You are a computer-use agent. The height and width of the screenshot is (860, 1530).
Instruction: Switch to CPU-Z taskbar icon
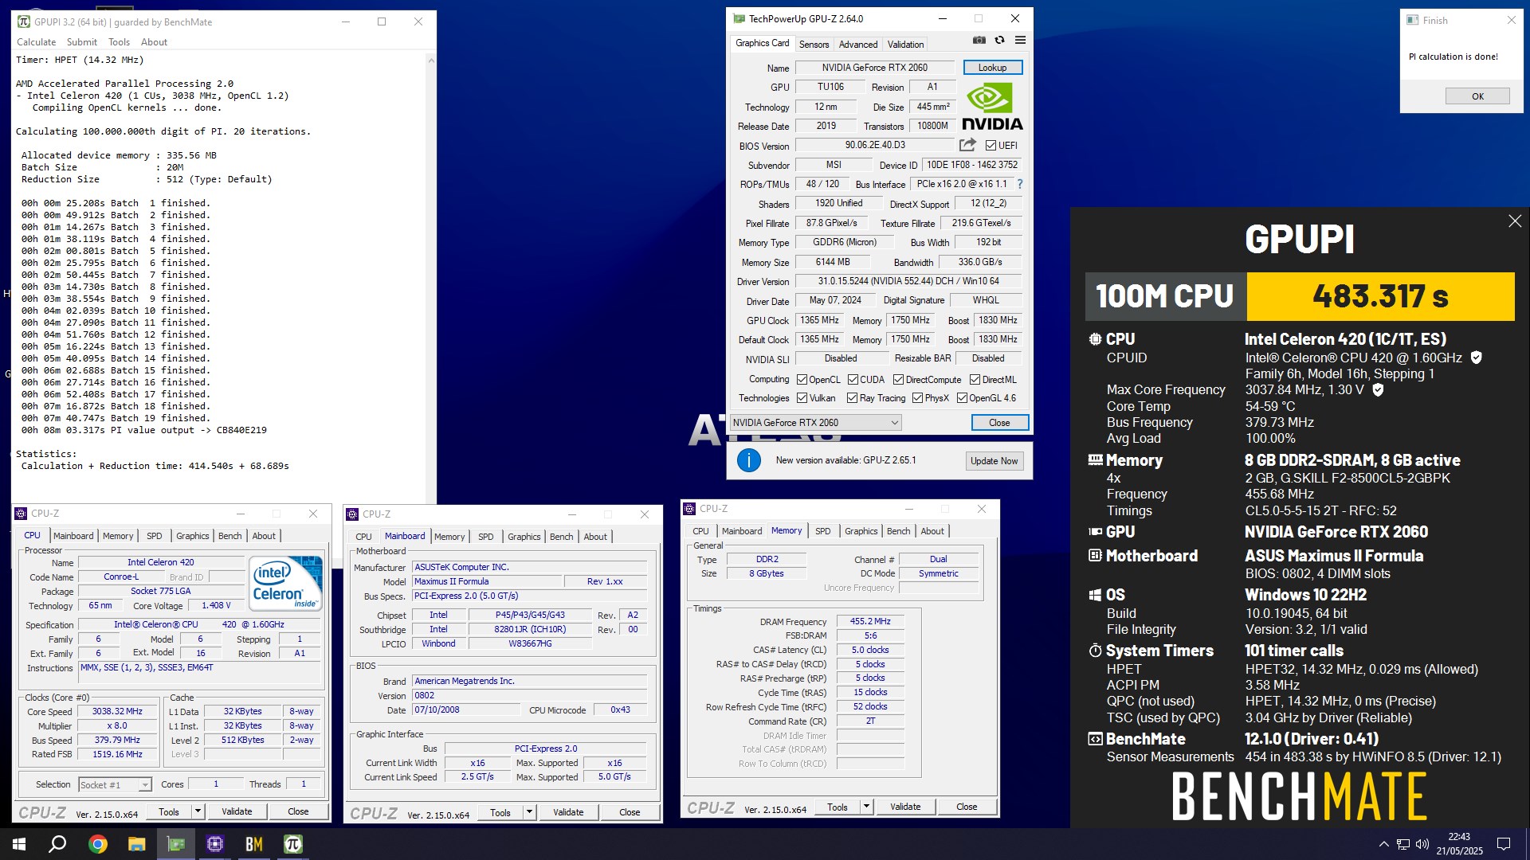214,844
